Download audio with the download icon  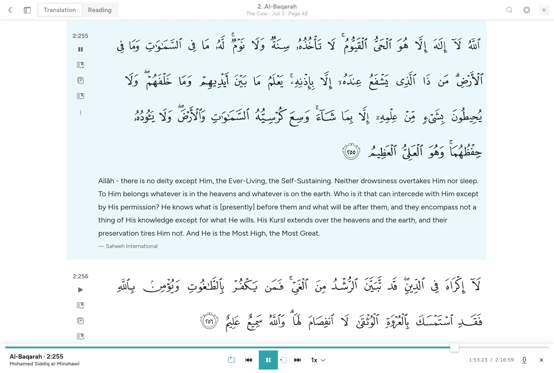pyautogui.click(x=524, y=360)
